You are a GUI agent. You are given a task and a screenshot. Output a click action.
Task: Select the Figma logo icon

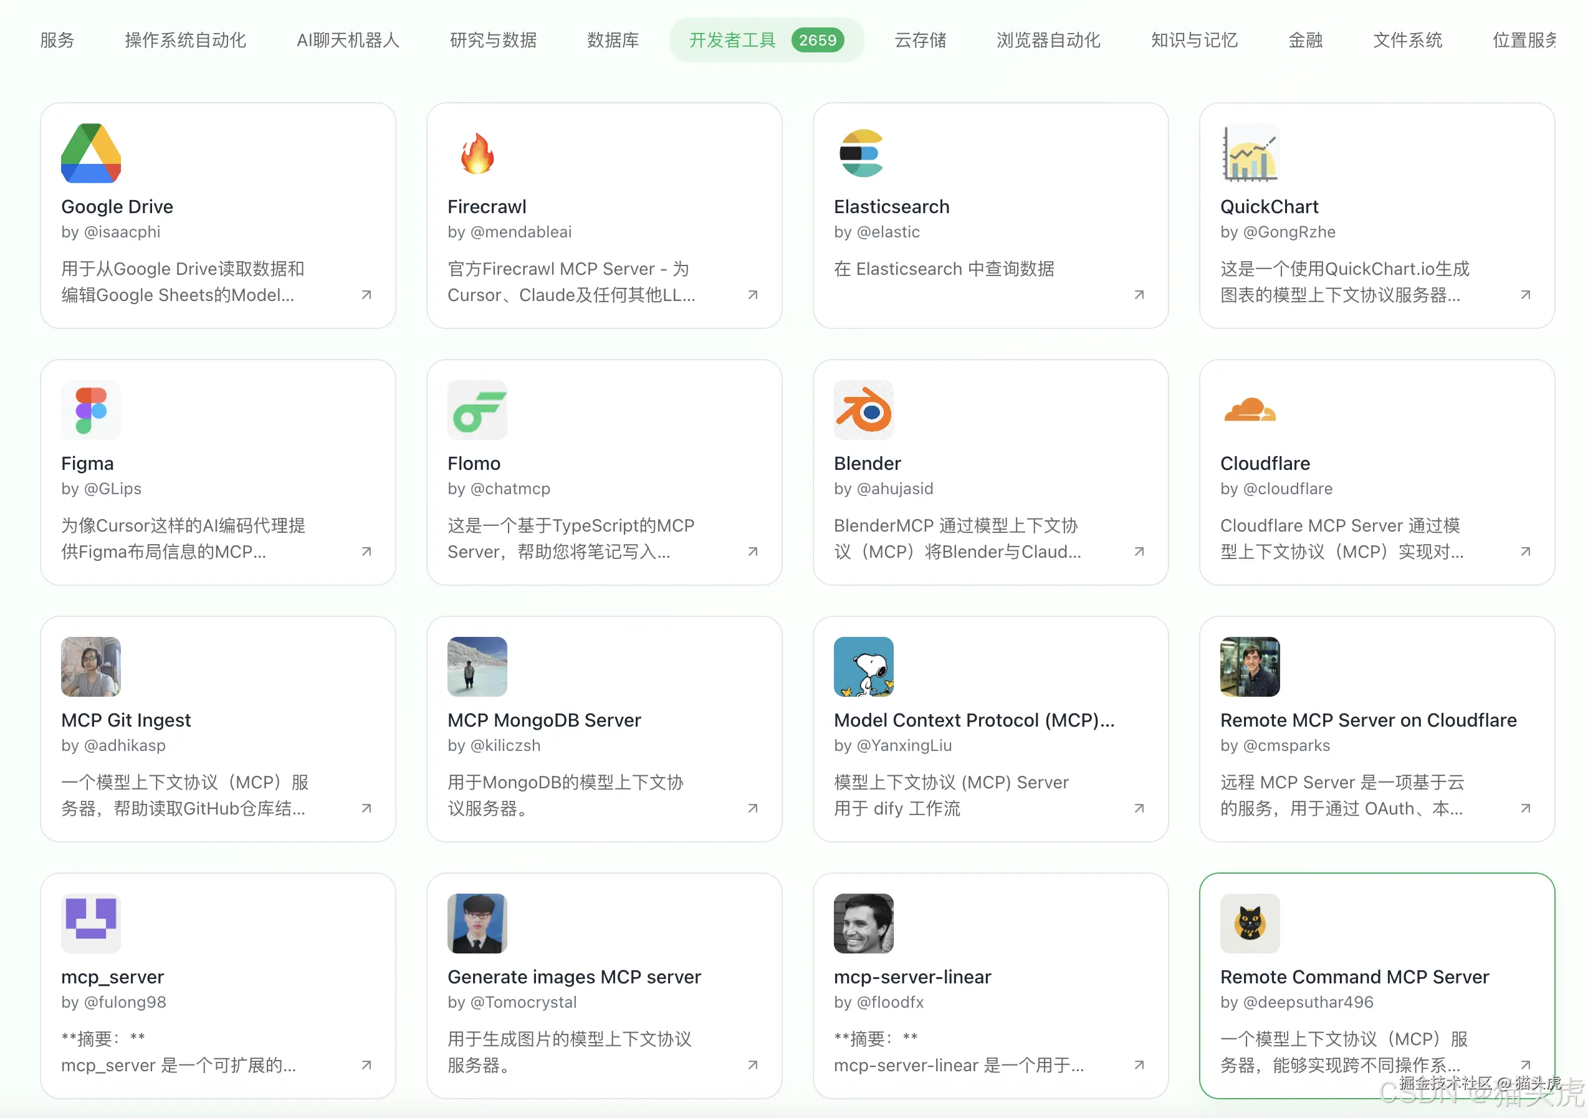pos(90,410)
